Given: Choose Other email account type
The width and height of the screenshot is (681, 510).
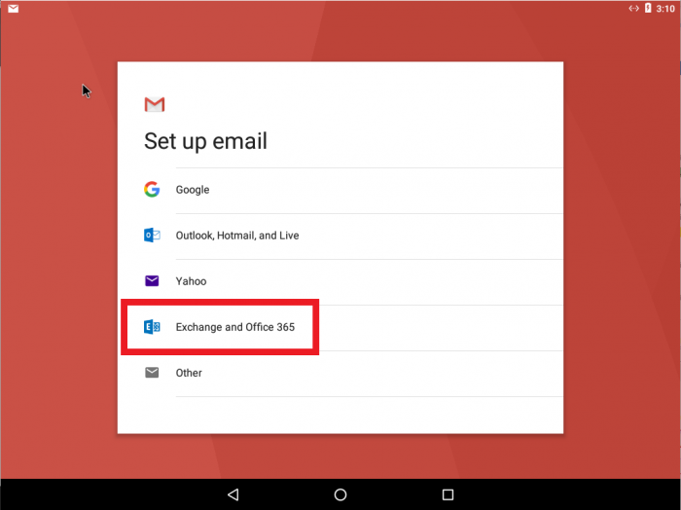Looking at the screenshot, I should [x=340, y=373].
